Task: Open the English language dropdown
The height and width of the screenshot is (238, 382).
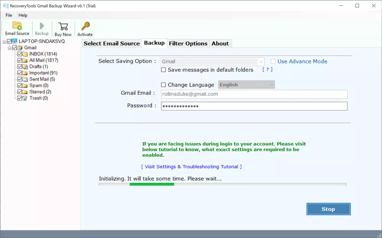Action: click(x=272, y=85)
